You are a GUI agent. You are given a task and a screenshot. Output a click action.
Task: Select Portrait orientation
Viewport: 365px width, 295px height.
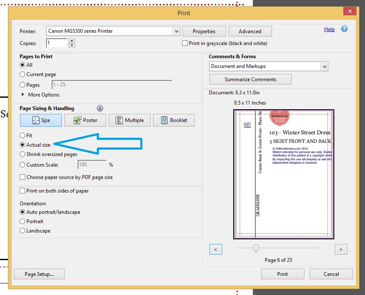[22, 221]
